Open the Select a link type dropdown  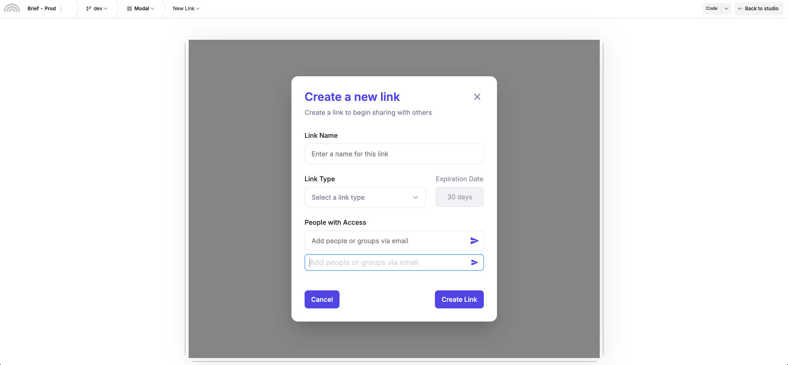[x=365, y=197]
